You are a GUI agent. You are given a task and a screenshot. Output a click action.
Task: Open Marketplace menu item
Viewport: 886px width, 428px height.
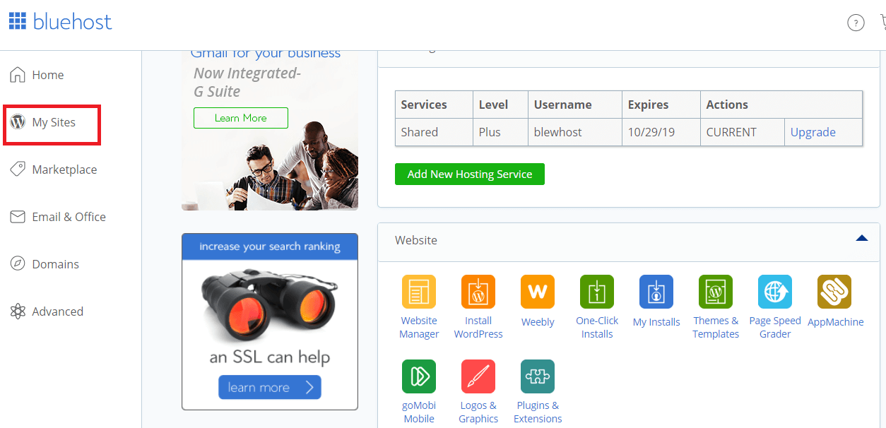(64, 170)
